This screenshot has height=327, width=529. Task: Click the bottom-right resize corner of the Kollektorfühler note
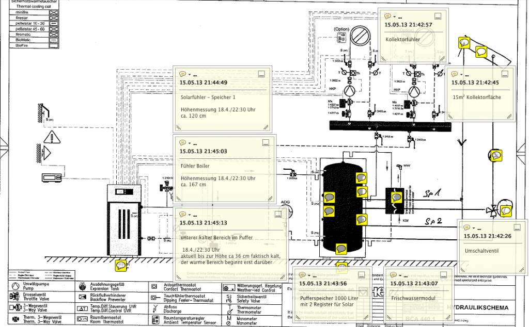[x=443, y=59]
